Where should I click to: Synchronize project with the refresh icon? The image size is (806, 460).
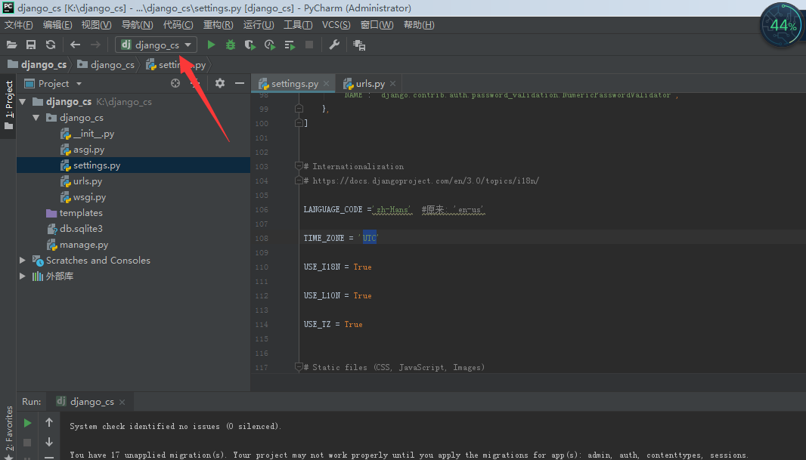pos(51,45)
